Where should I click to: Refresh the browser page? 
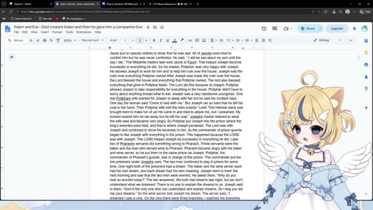(x=11, y=12)
